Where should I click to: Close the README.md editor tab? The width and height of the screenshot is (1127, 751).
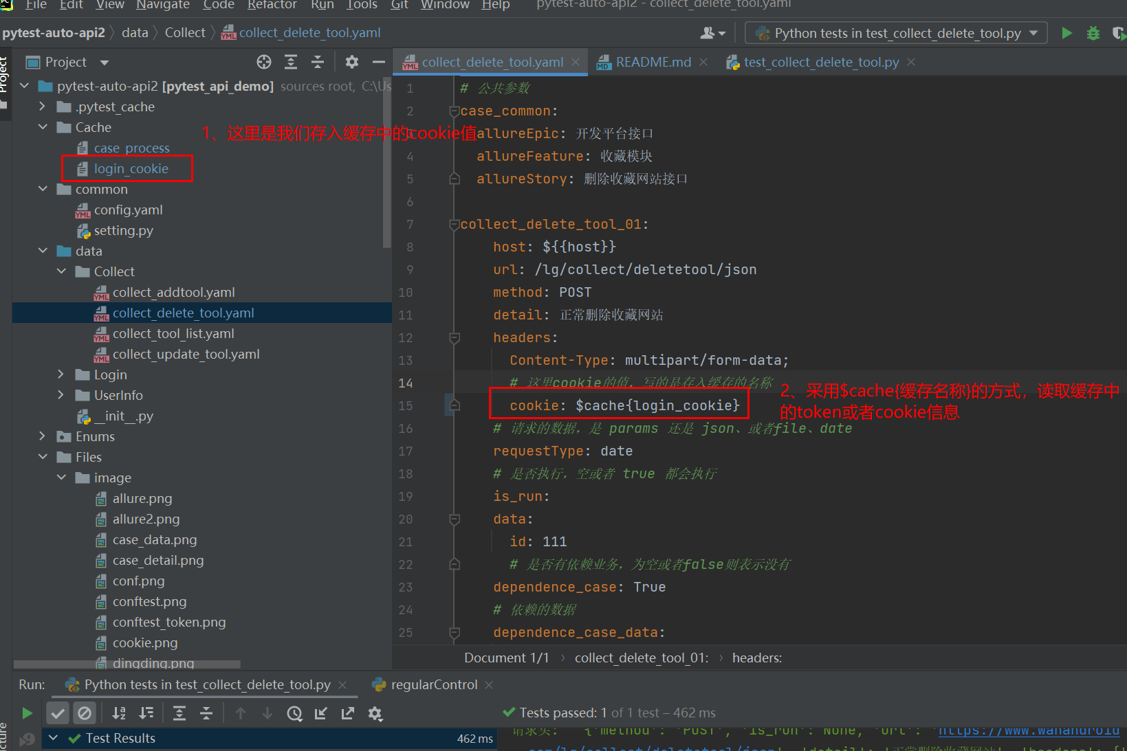click(x=703, y=62)
